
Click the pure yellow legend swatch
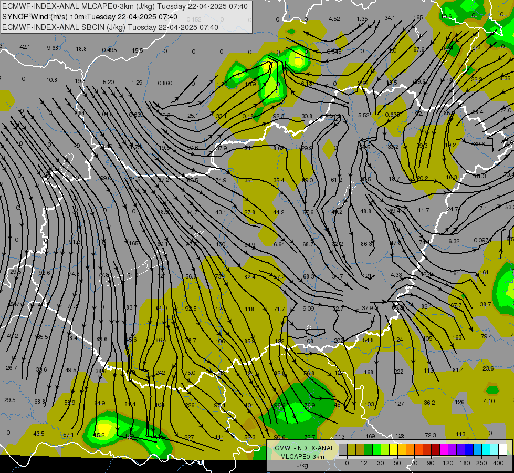pyautogui.click(x=394, y=449)
